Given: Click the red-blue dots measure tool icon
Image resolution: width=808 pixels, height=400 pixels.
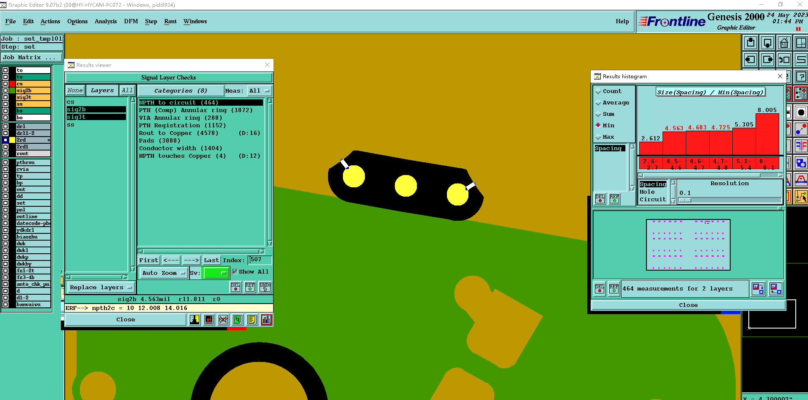Looking at the screenshot, I should point(801,129).
